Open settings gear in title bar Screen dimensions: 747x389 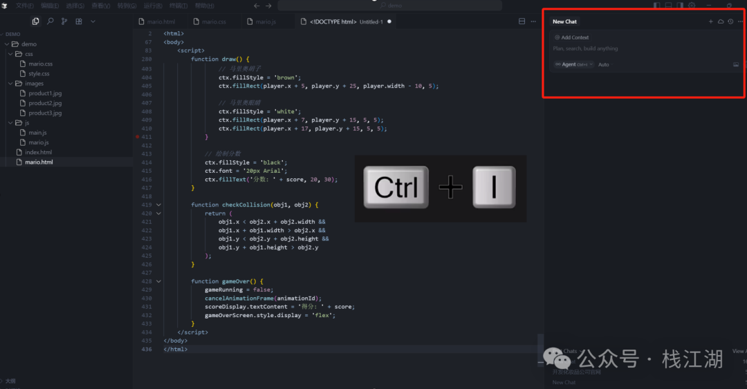coord(692,6)
